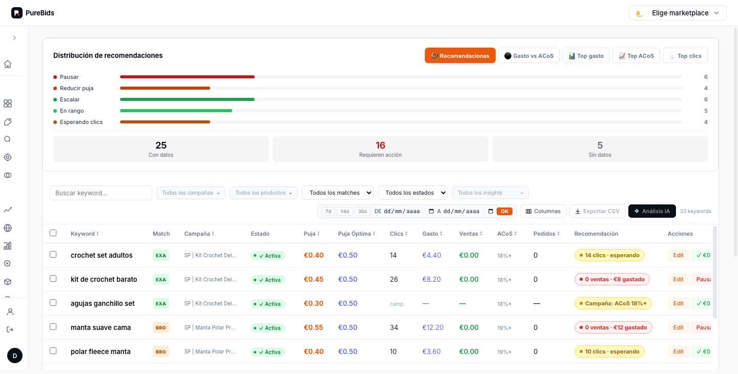Screen dimensions: 738x374
Task: Open the zoom-plus magnifier icon in sidebar
Action: pyautogui.click(x=8, y=263)
